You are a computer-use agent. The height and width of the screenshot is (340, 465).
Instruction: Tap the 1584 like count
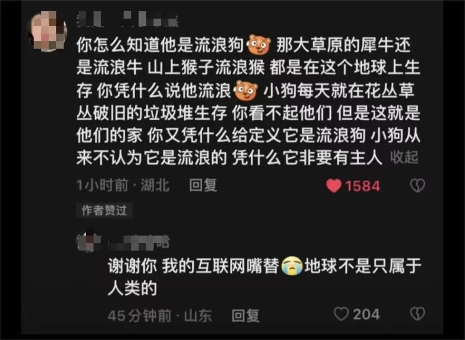[363, 186]
